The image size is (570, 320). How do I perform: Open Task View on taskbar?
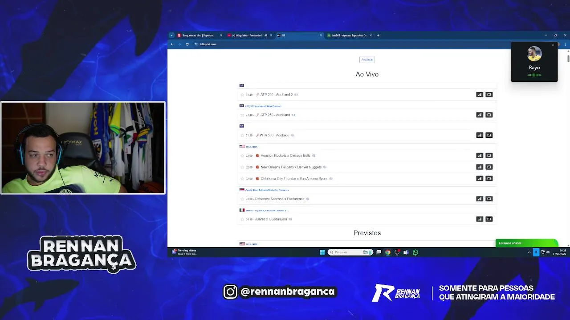(379, 252)
